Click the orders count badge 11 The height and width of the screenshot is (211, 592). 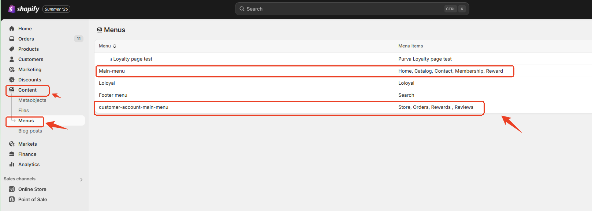coord(79,39)
